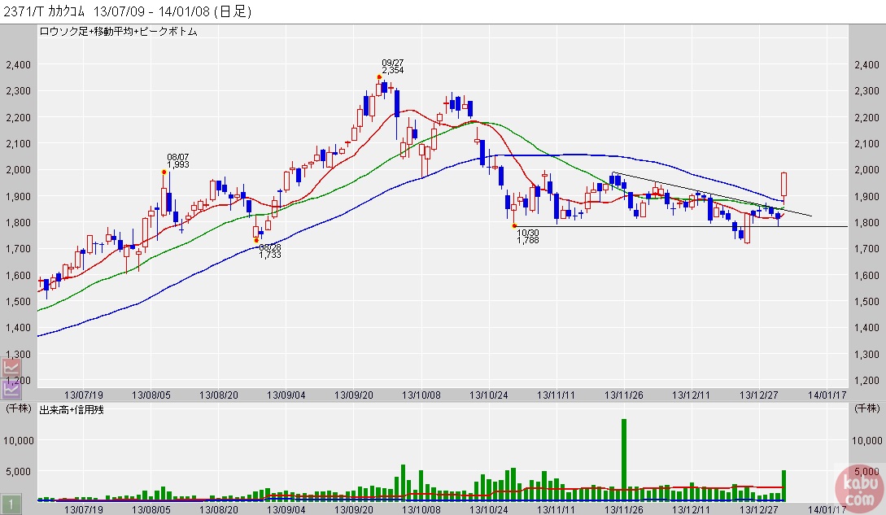
Task: Click the '1,500' label on the left price axis
Action: click(18, 301)
